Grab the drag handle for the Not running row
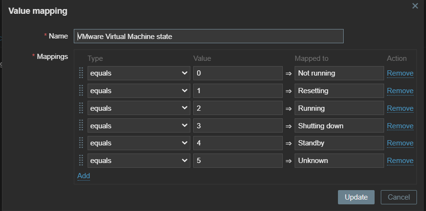 coord(80,73)
